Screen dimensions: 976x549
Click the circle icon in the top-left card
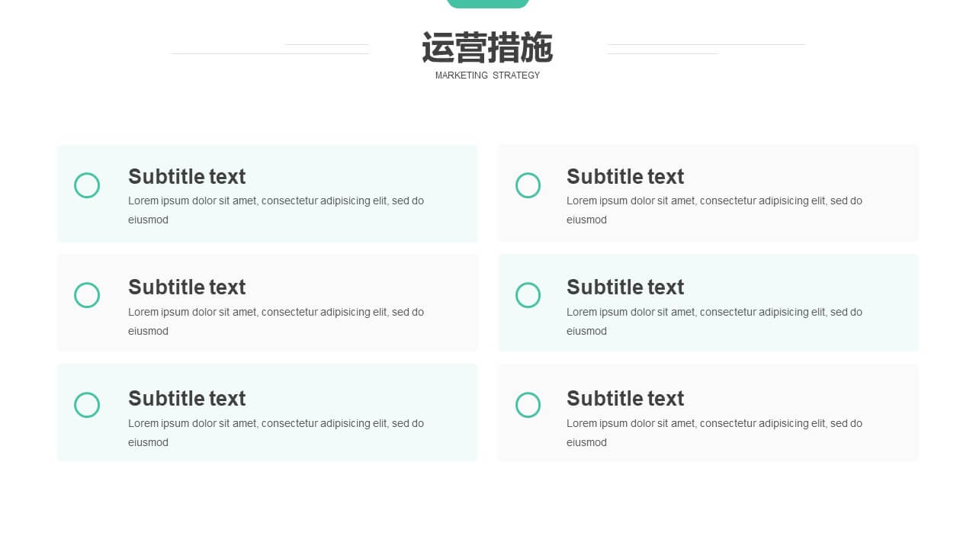coord(87,185)
